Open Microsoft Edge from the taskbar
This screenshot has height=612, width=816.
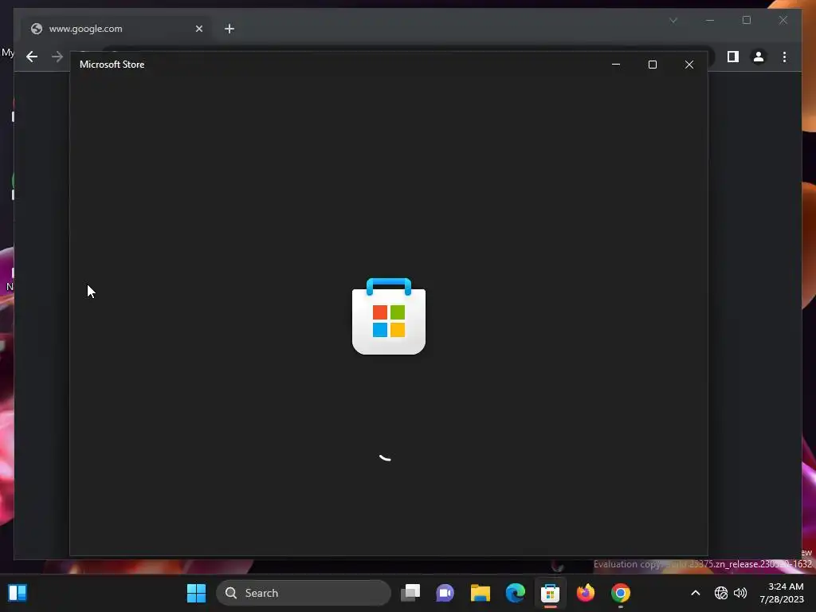click(516, 593)
